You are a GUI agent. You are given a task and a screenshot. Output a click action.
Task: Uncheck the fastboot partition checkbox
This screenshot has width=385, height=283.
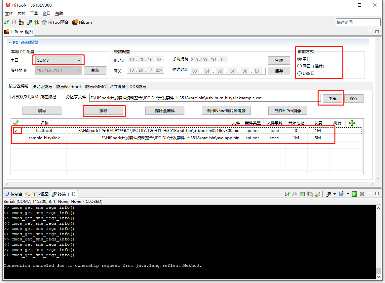(x=16, y=131)
